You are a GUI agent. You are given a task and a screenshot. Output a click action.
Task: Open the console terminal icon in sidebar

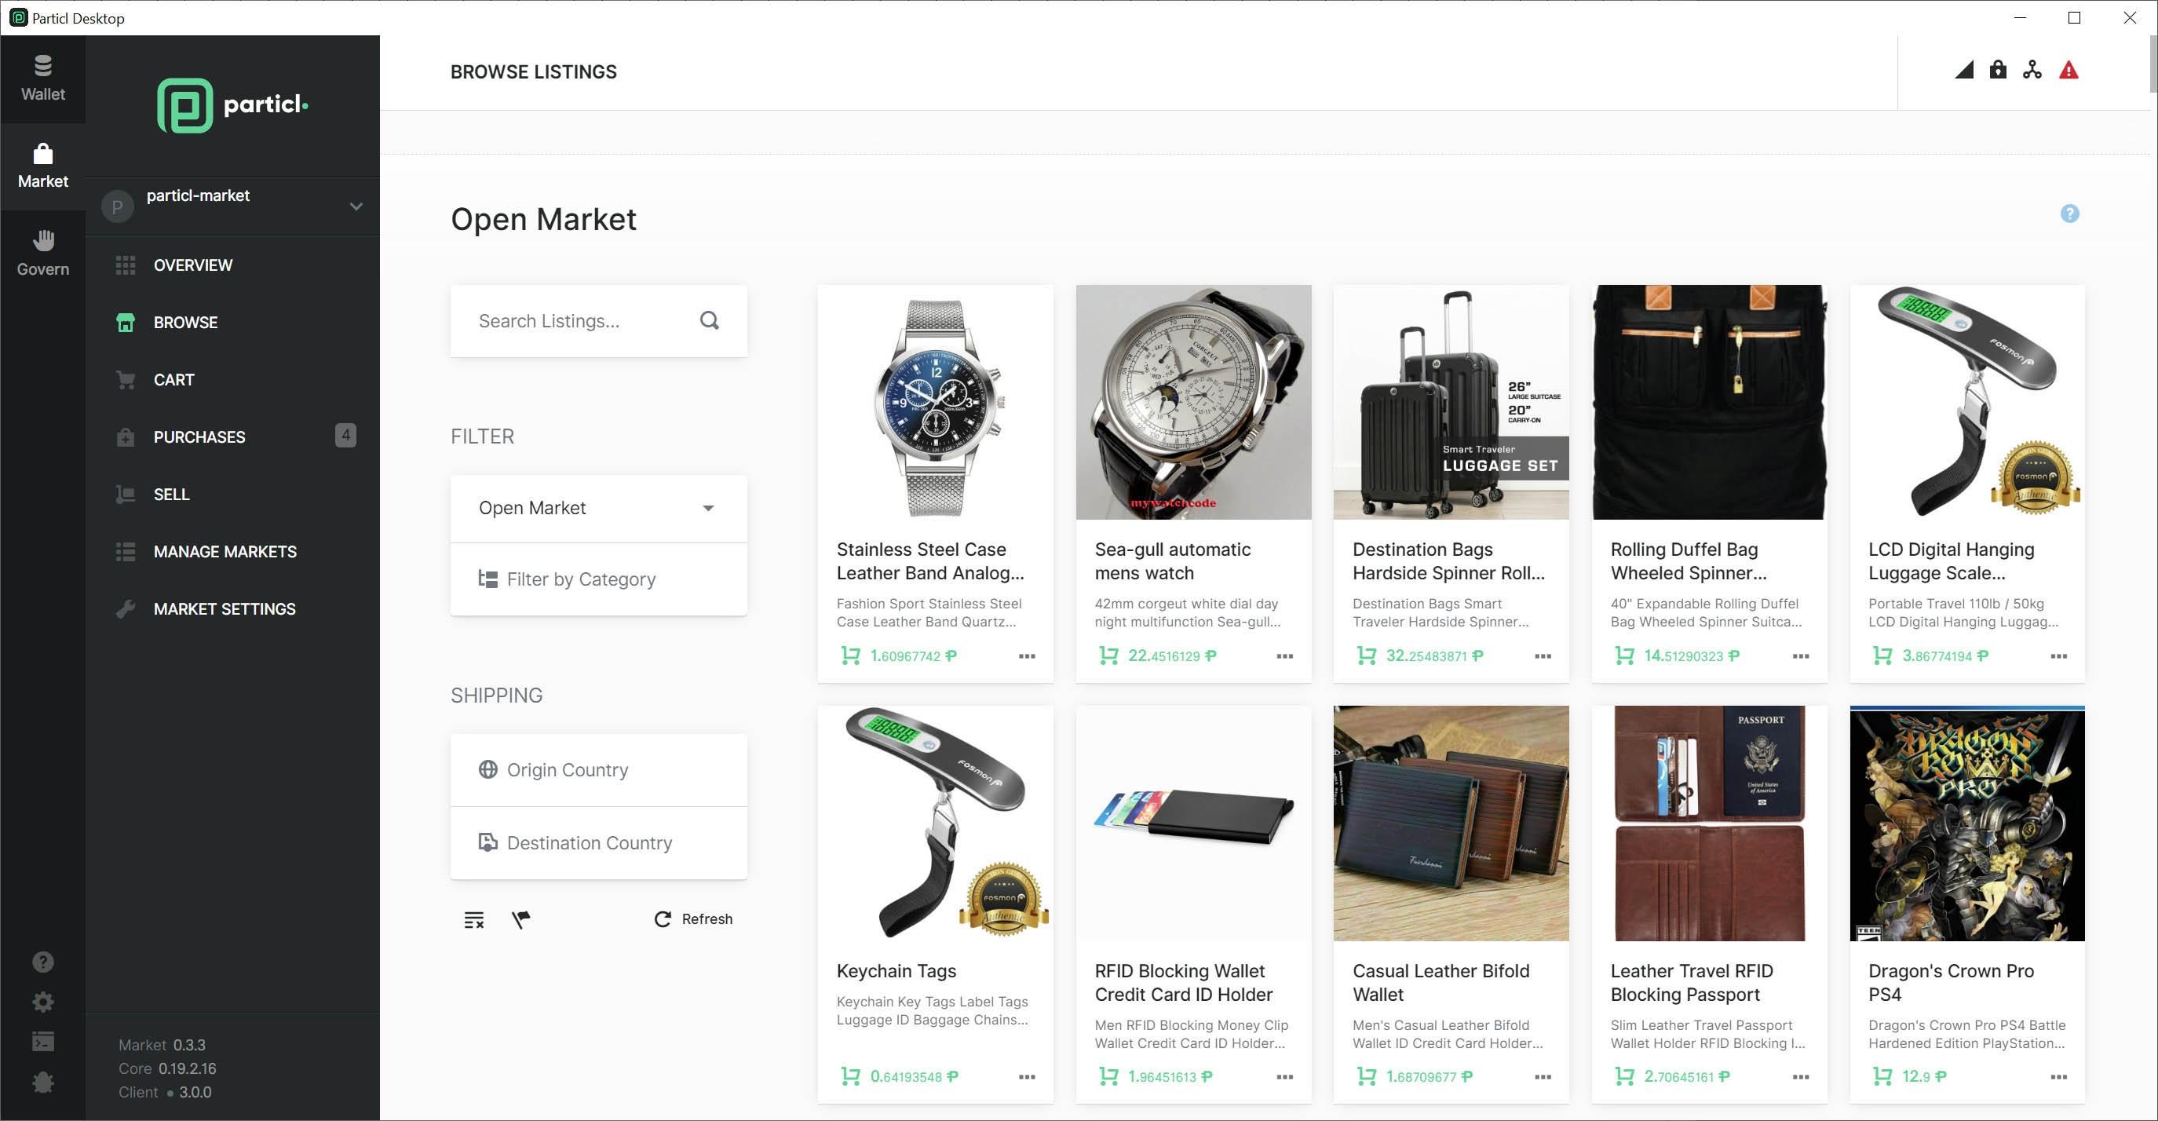coord(42,1042)
